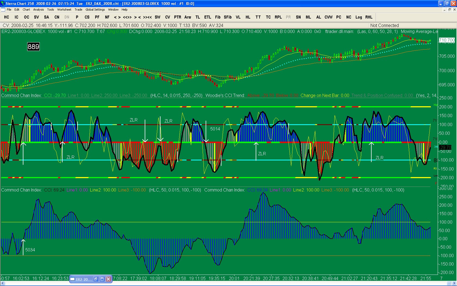The image size is (457, 286).
Task: Click the '5034' annotation in the lower panel
Action: (30, 250)
